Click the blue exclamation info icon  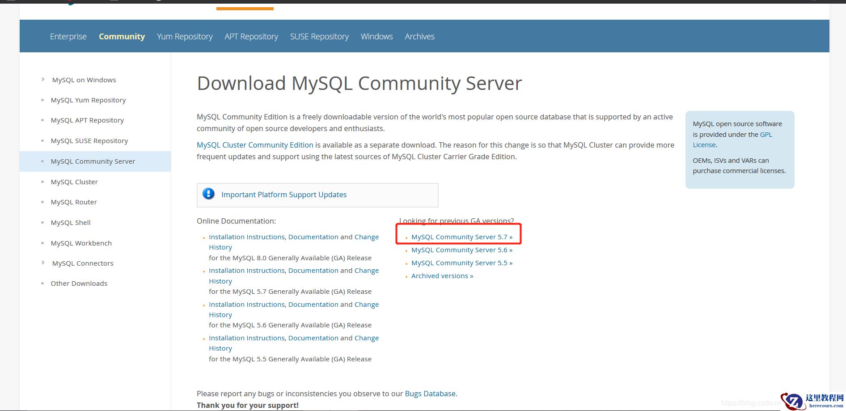208,194
